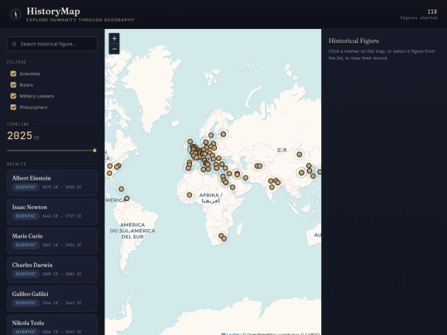The image size is (447, 335).
Task: Toggle the Philosophers filter checkbox
Action: point(13,107)
